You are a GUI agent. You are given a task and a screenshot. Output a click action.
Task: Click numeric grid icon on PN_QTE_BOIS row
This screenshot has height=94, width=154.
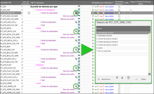[x=79, y=46]
